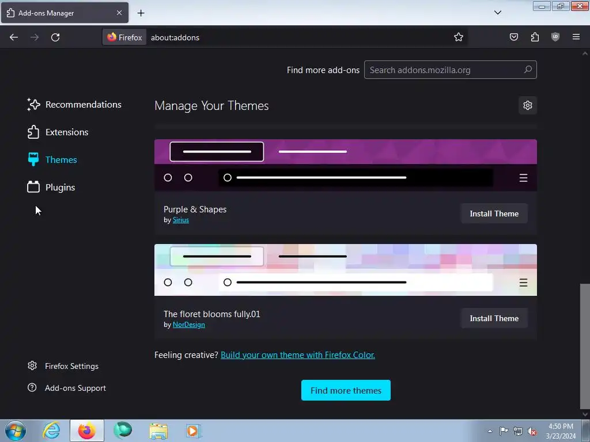Select the Add-ons Manager tab
Image resolution: width=590 pixels, height=442 pixels.
(65, 13)
